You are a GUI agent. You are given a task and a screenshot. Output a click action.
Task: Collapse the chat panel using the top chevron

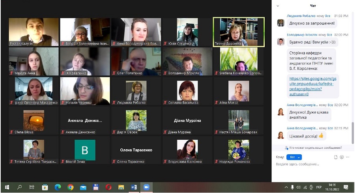coord(278,6)
